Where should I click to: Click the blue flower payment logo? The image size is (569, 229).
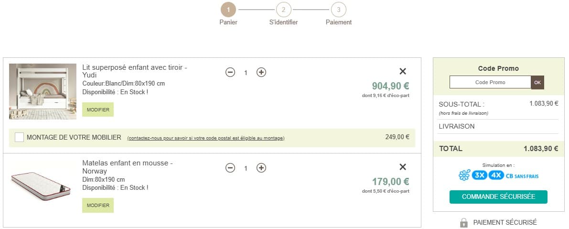coord(464,175)
